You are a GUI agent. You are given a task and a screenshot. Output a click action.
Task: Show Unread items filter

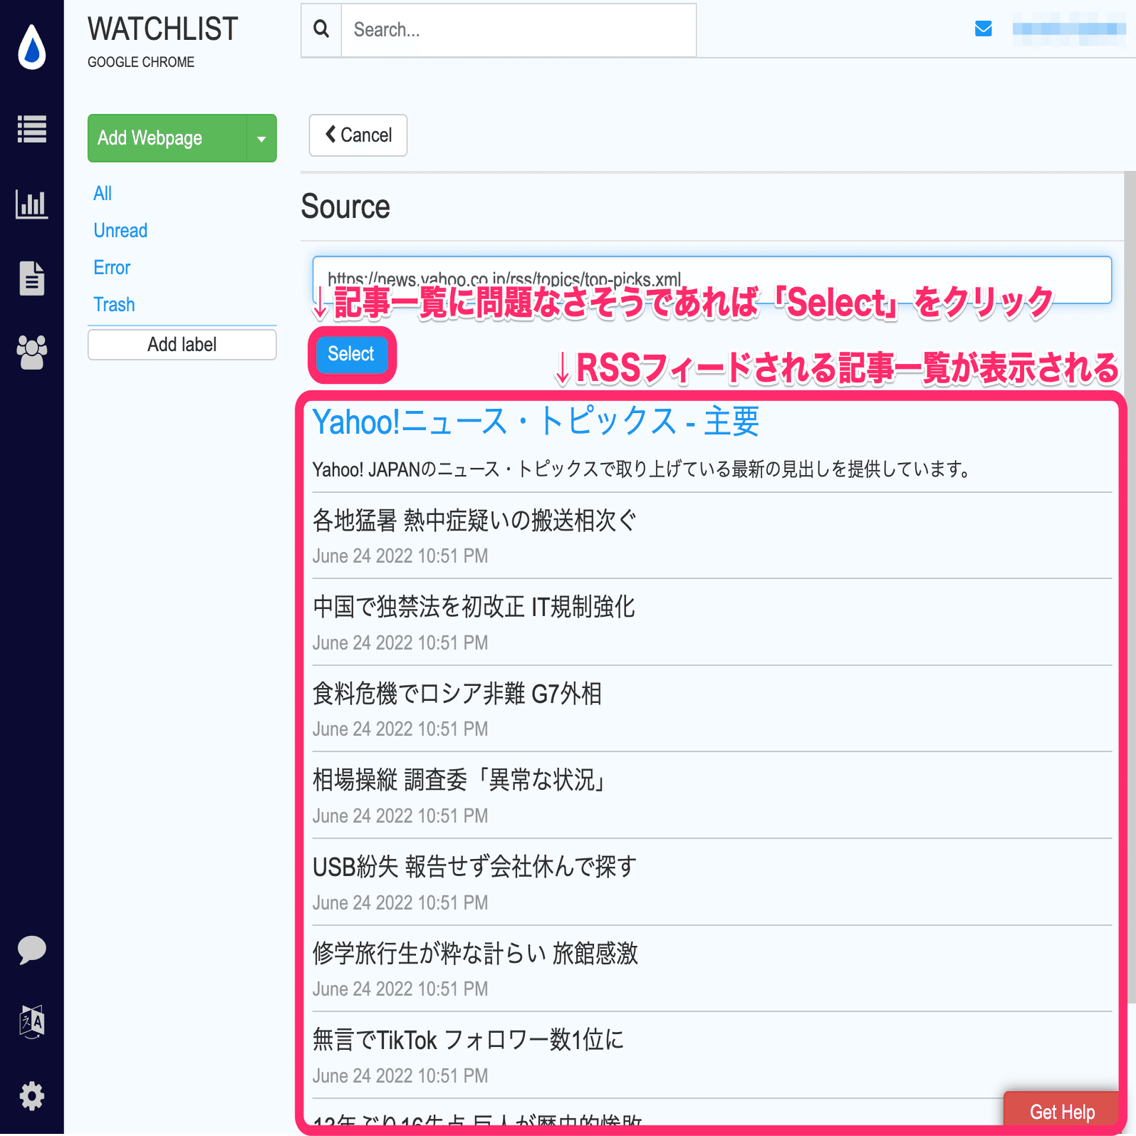click(x=120, y=231)
